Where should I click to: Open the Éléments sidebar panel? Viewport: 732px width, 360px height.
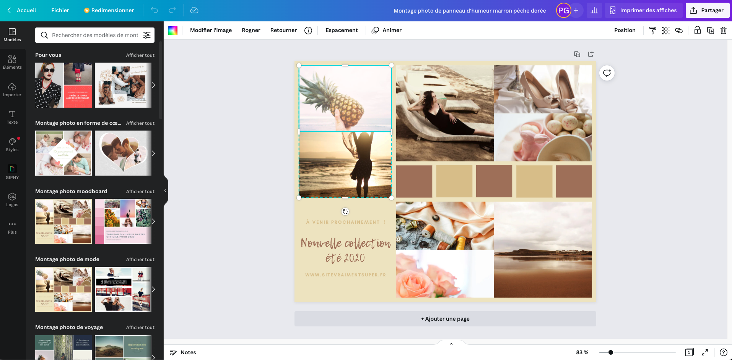[x=12, y=62]
